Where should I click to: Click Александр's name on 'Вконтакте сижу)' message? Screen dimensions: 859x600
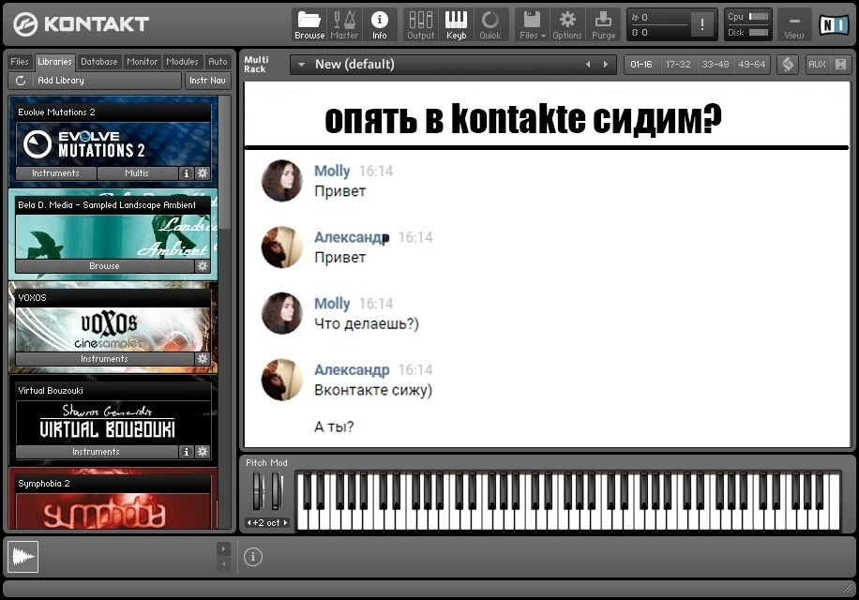point(352,370)
